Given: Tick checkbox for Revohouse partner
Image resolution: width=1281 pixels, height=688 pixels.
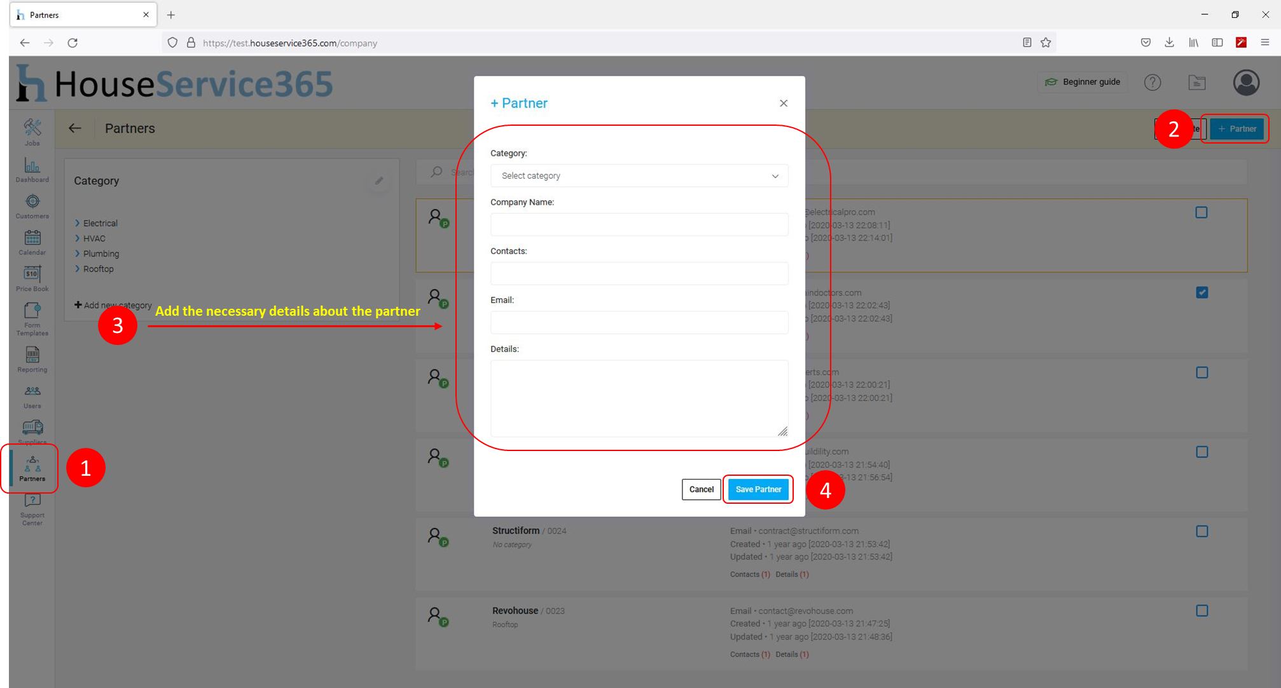Looking at the screenshot, I should 1201,610.
